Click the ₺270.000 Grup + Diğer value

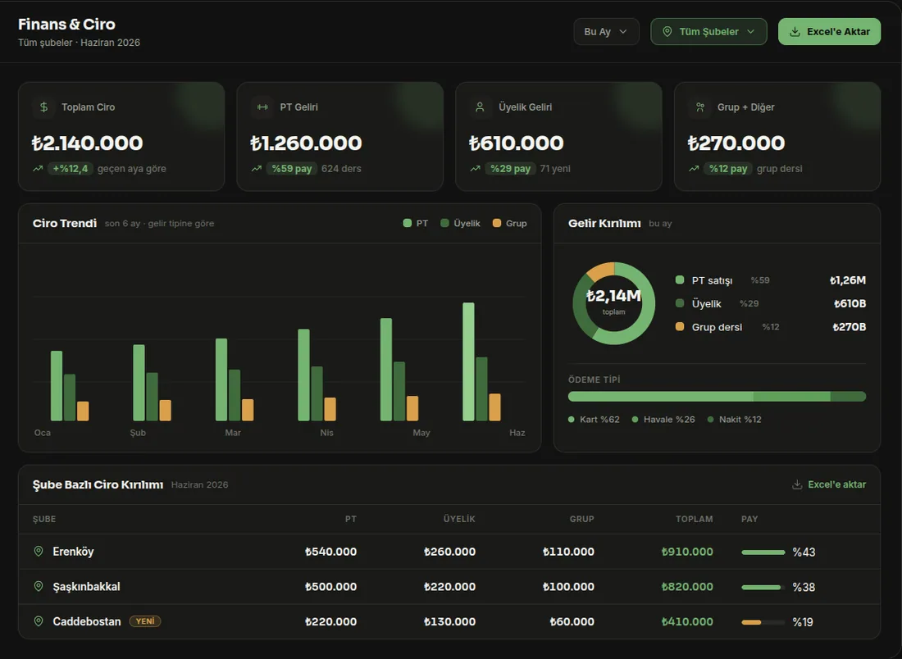(x=736, y=143)
